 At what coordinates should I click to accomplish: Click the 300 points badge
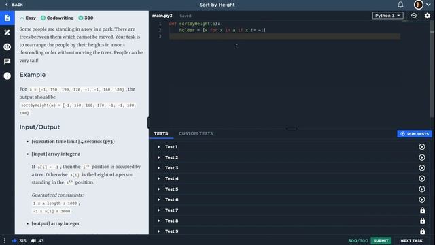(x=86, y=18)
